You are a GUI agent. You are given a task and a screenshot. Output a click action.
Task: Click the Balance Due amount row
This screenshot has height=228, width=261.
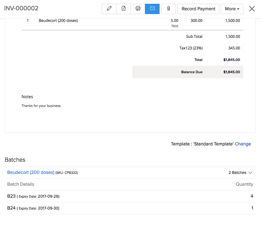tap(192, 72)
